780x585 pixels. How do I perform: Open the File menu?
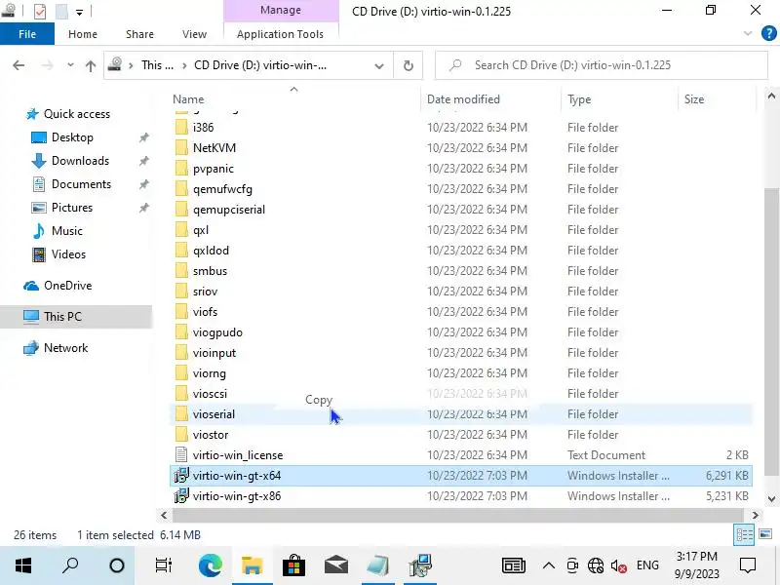click(x=27, y=34)
